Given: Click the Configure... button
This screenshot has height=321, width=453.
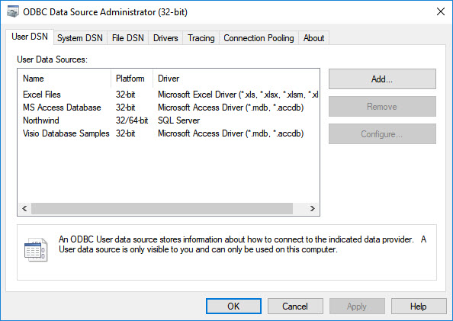Looking at the screenshot, I should point(382,133).
